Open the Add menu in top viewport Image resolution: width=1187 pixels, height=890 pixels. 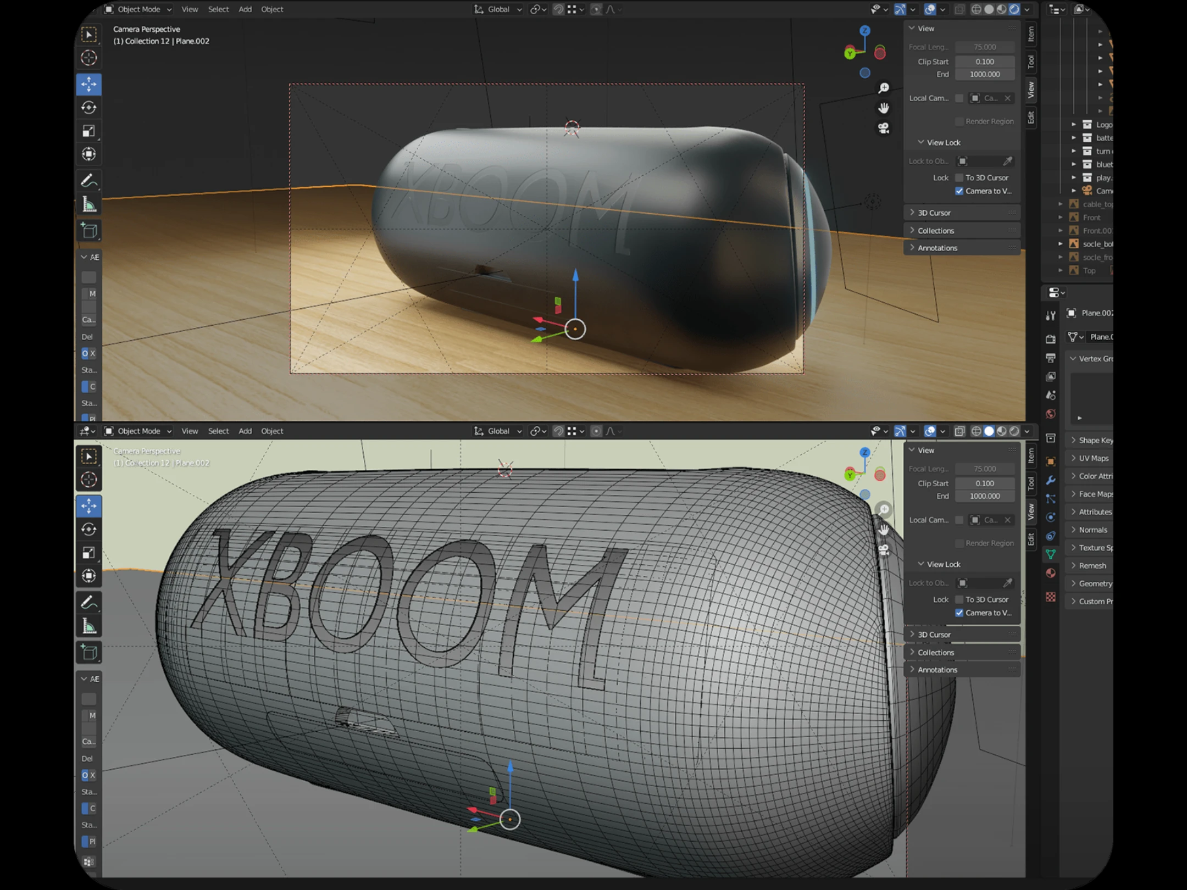(245, 9)
